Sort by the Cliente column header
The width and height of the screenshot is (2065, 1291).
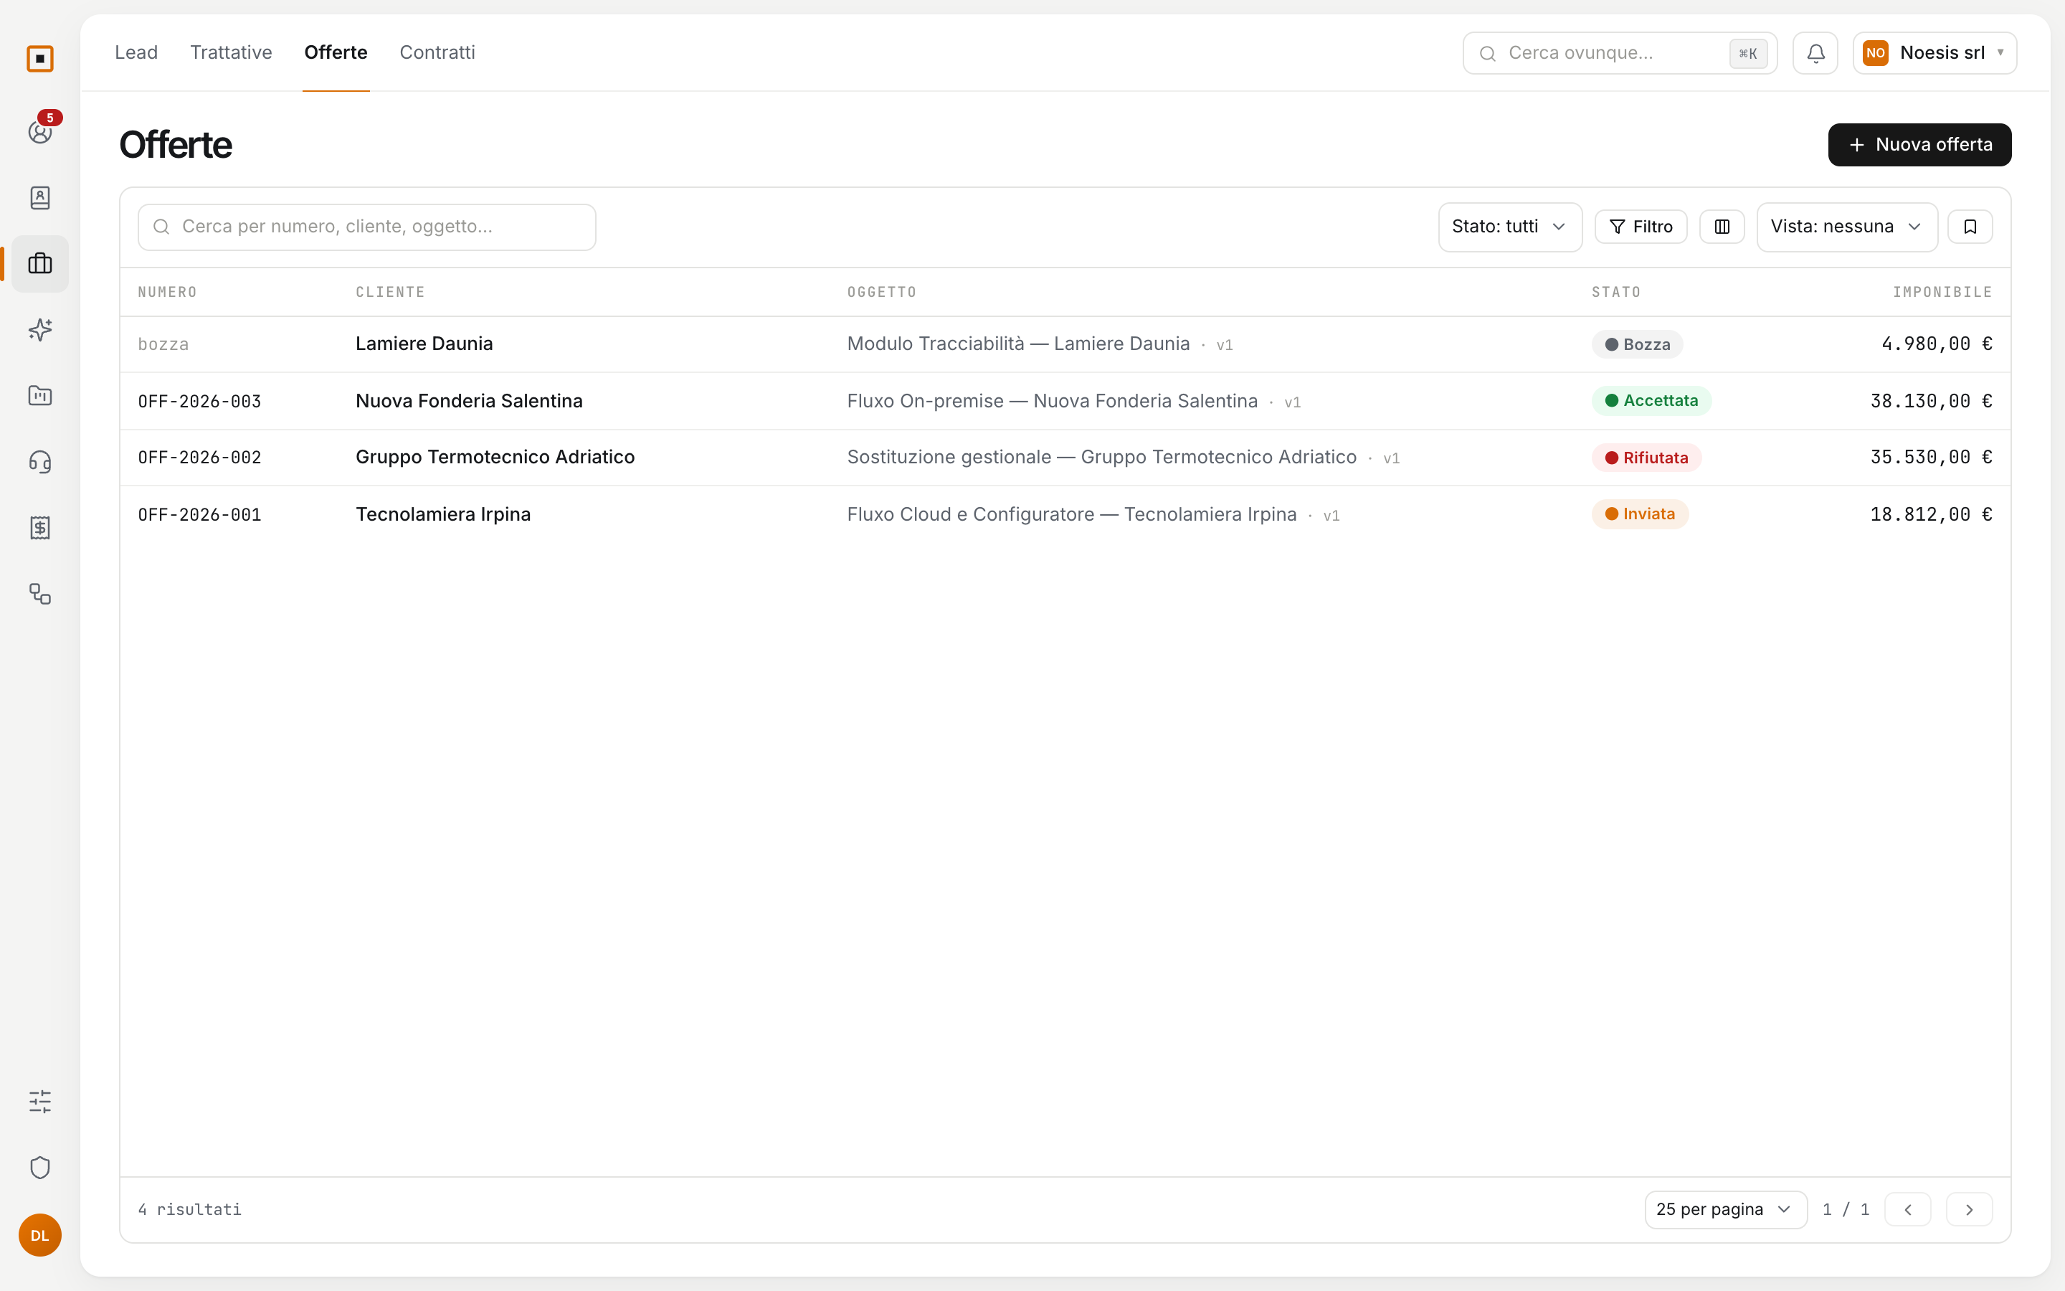click(390, 292)
